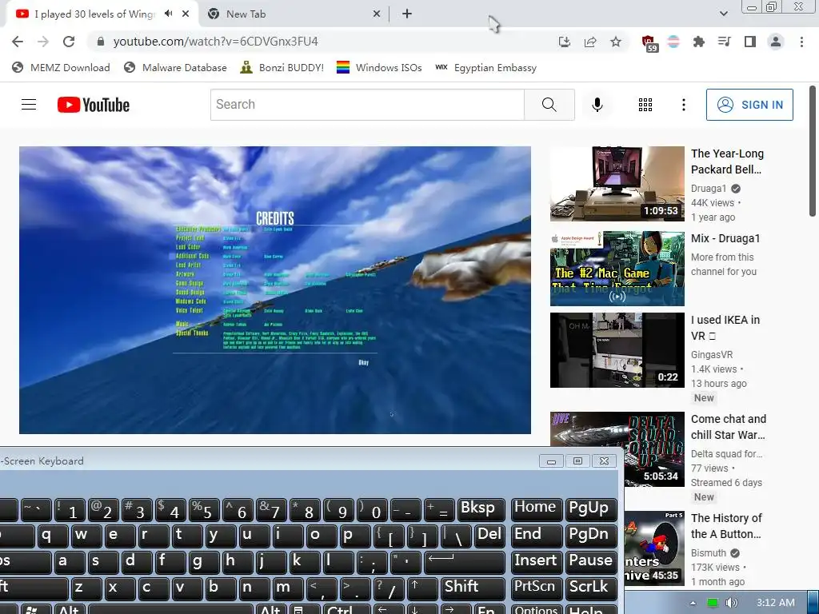Tap End key on On-Screen Keyboard
The width and height of the screenshot is (819, 614).
tap(537, 535)
